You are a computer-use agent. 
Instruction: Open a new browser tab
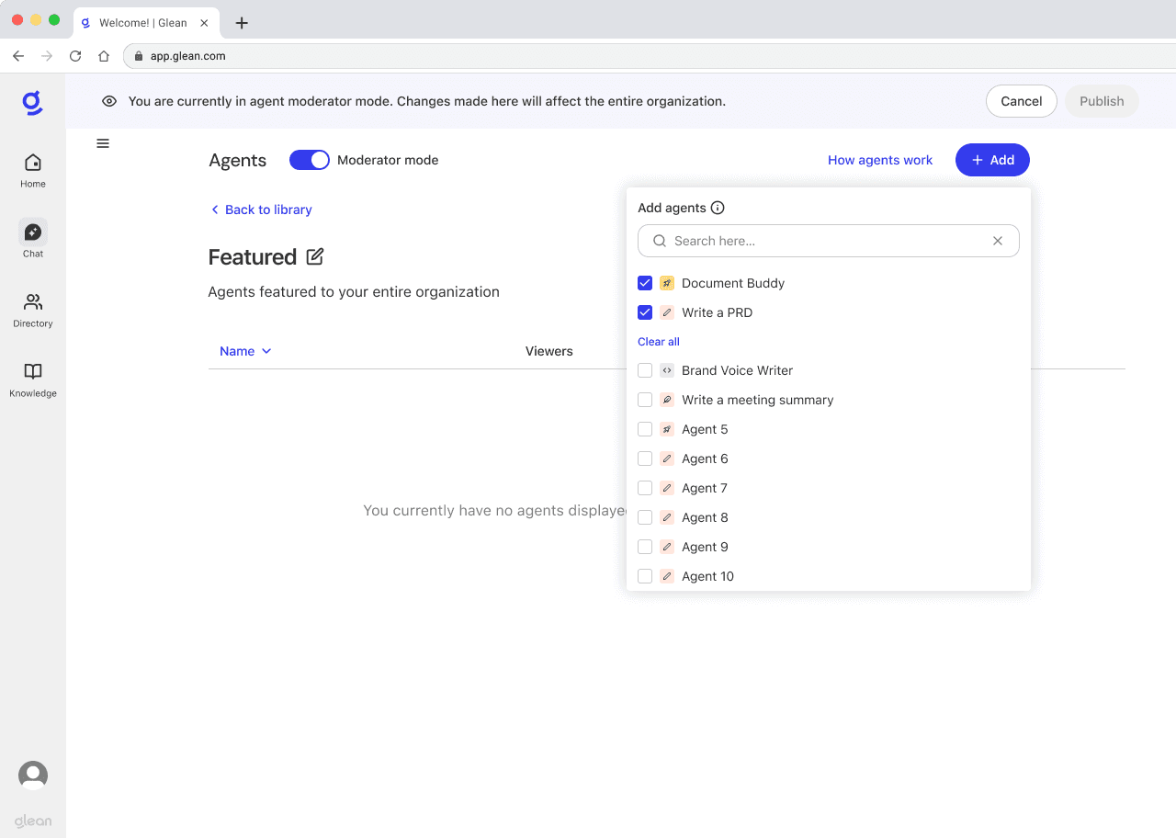[x=242, y=23]
